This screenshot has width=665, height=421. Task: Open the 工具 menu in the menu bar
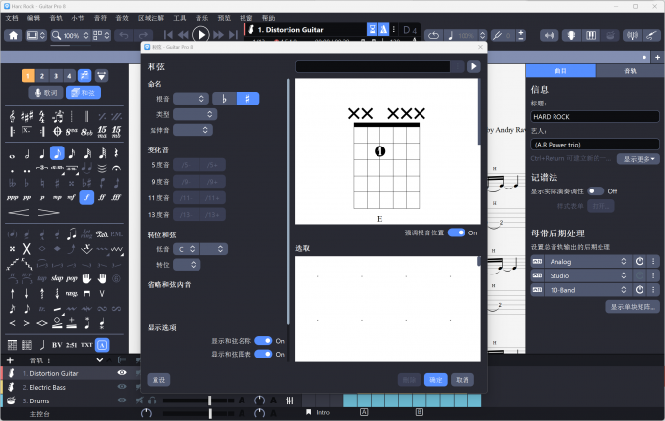tap(180, 18)
